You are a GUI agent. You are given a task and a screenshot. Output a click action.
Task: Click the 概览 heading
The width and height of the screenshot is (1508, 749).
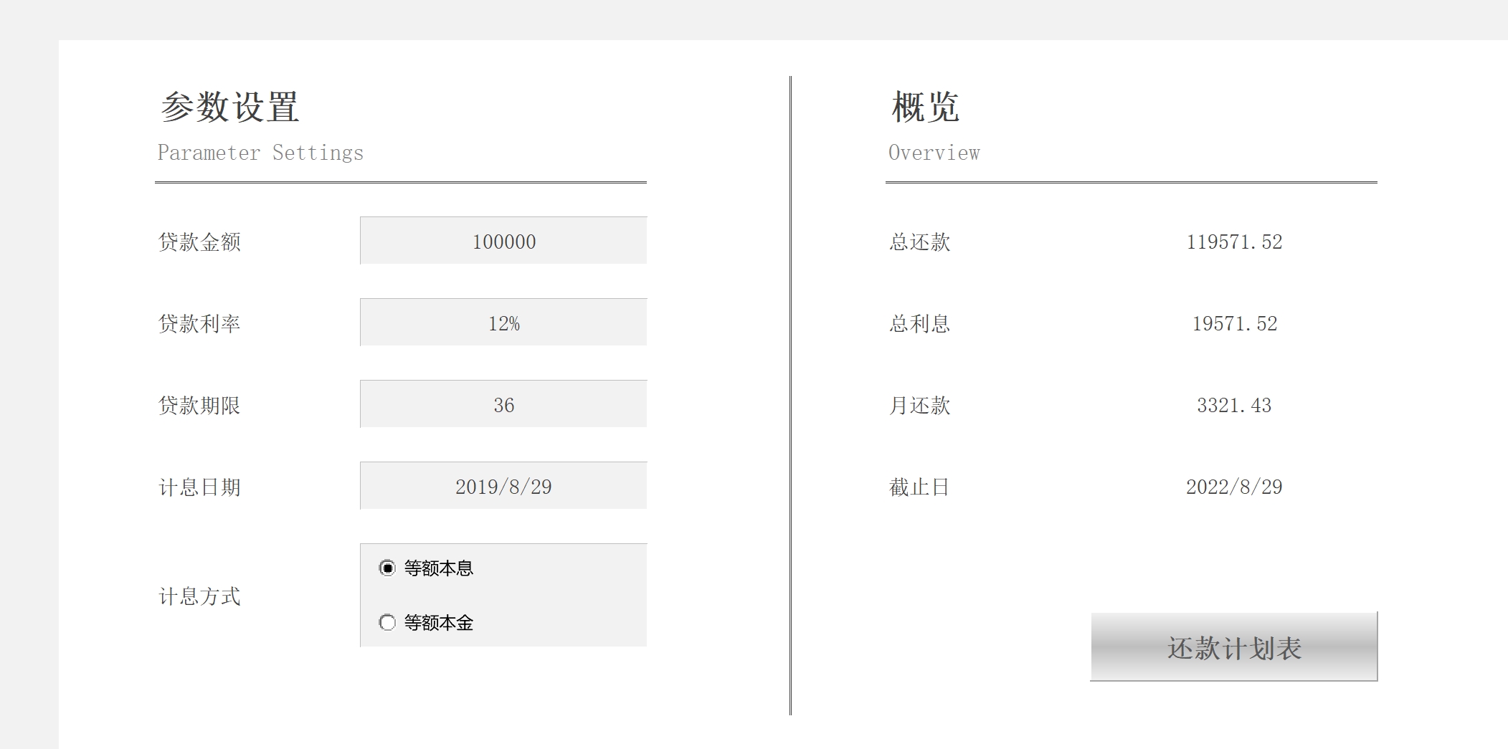925,107
